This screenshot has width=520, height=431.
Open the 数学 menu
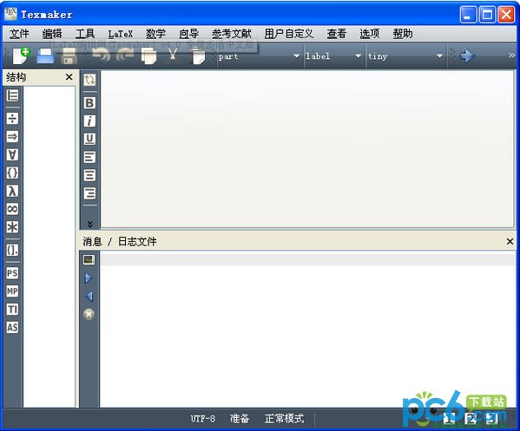click(x=156, y=34)
